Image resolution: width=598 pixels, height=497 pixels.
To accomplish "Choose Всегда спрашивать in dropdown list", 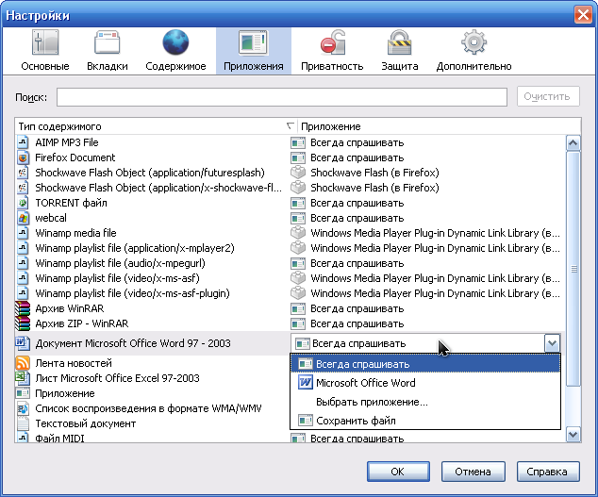I will point(425,364).
